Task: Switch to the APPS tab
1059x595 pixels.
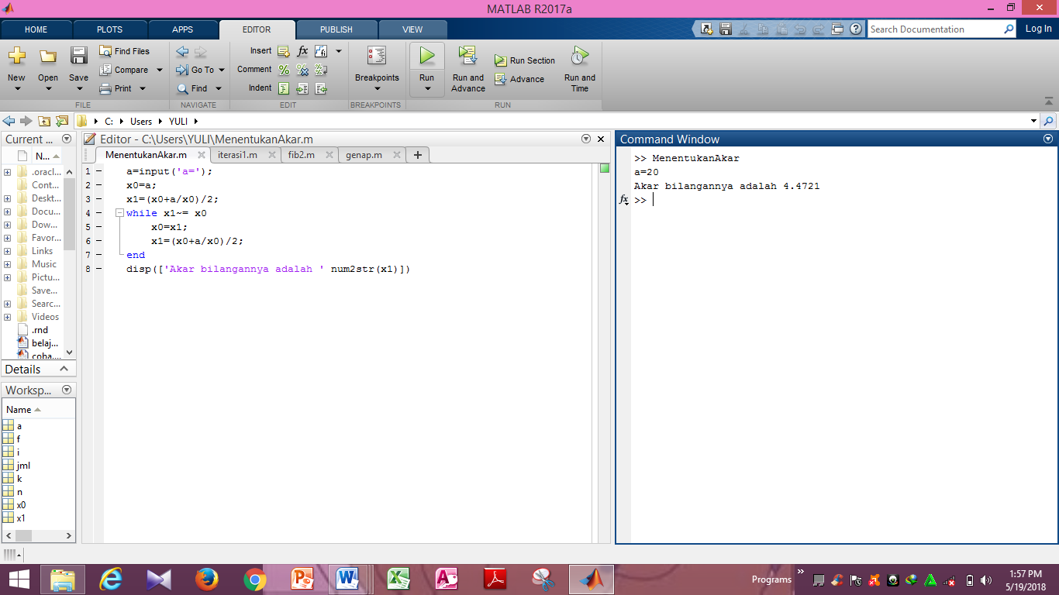Action: point(183,29)
